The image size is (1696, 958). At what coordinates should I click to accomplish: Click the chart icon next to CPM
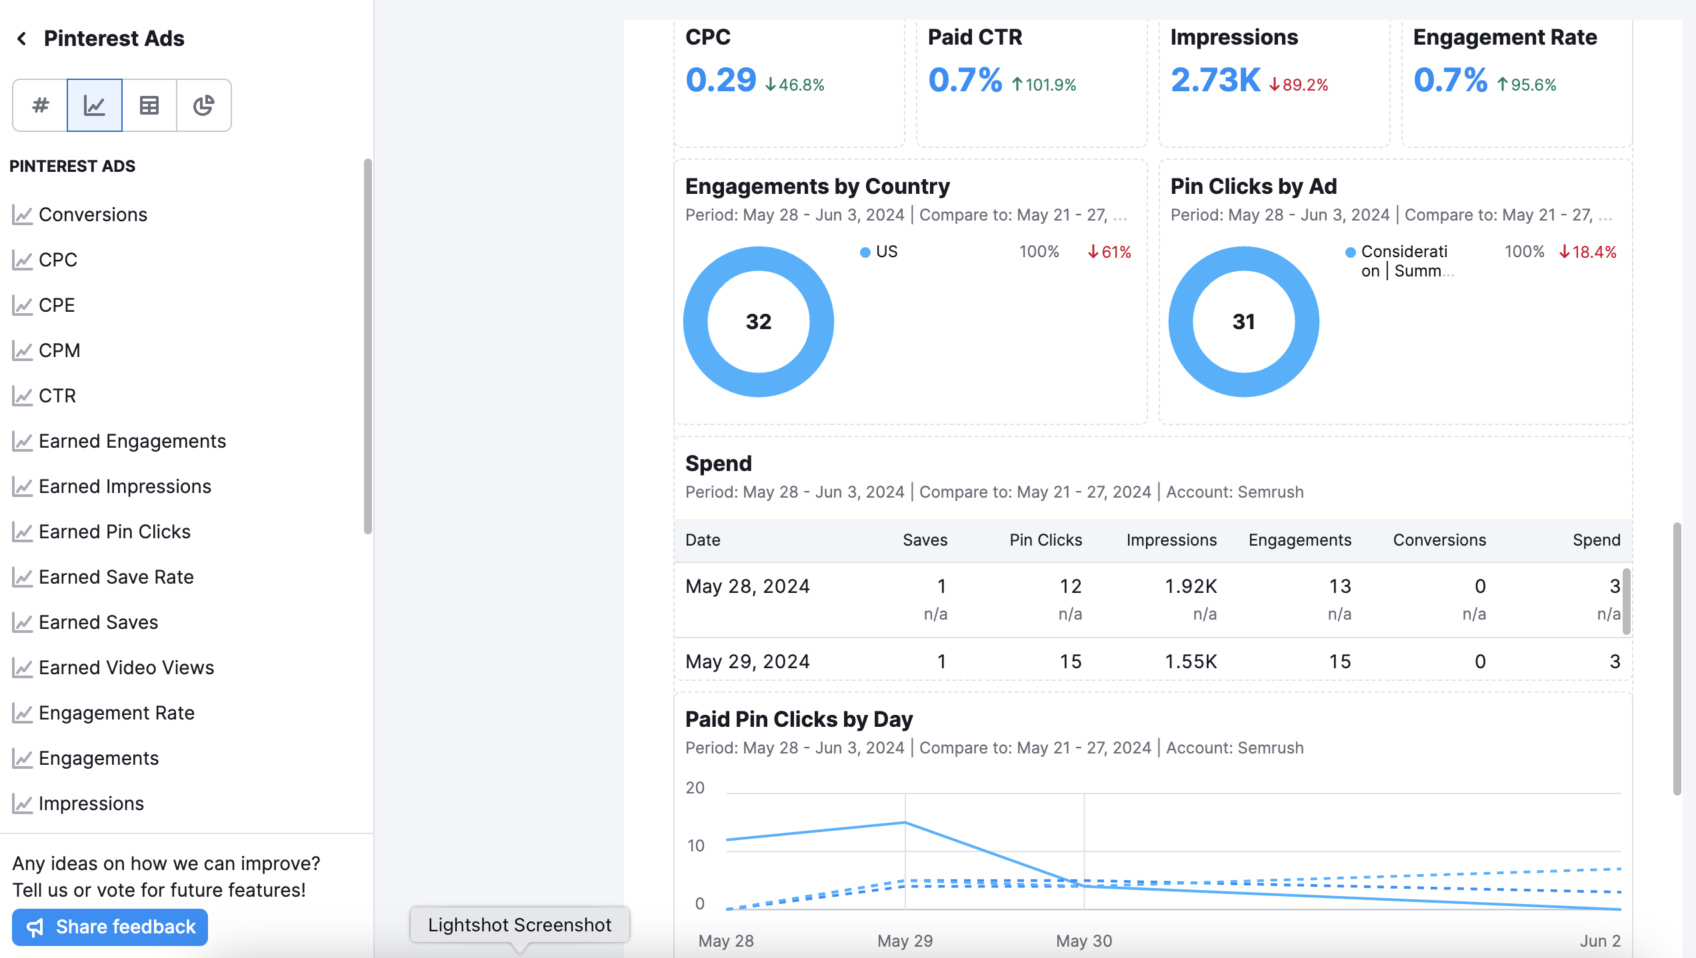[23, 350]
